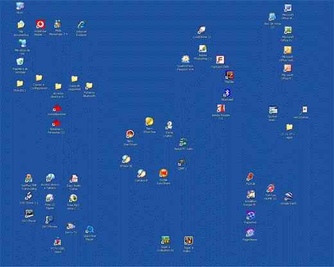Launch QuickTime Player
Viewport: 334px width, 267px height.
tap(89, 230)
